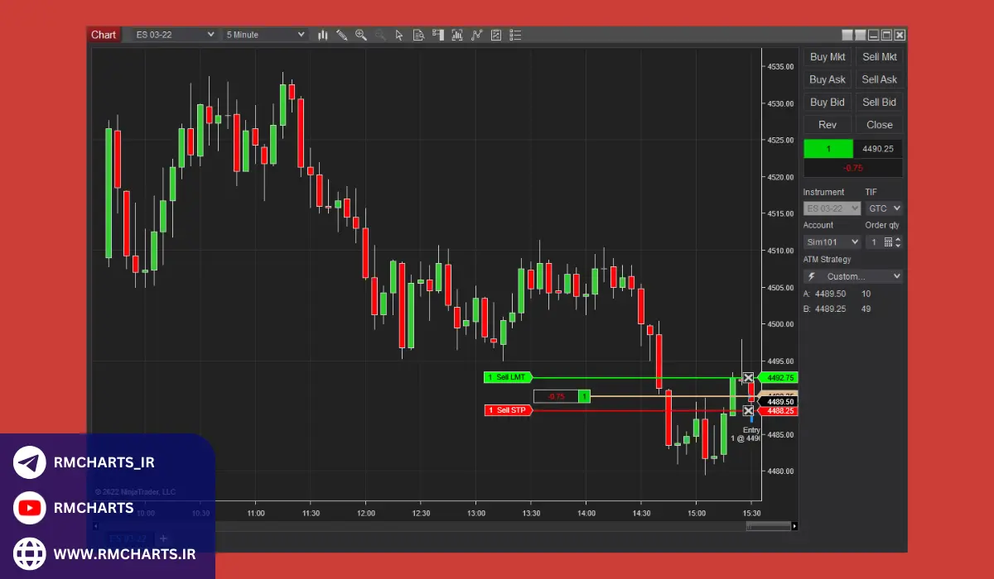This screenshot has width=994, height=579.
Task: Cancel the Sell LMT order with its X
Action: point(748,377)
